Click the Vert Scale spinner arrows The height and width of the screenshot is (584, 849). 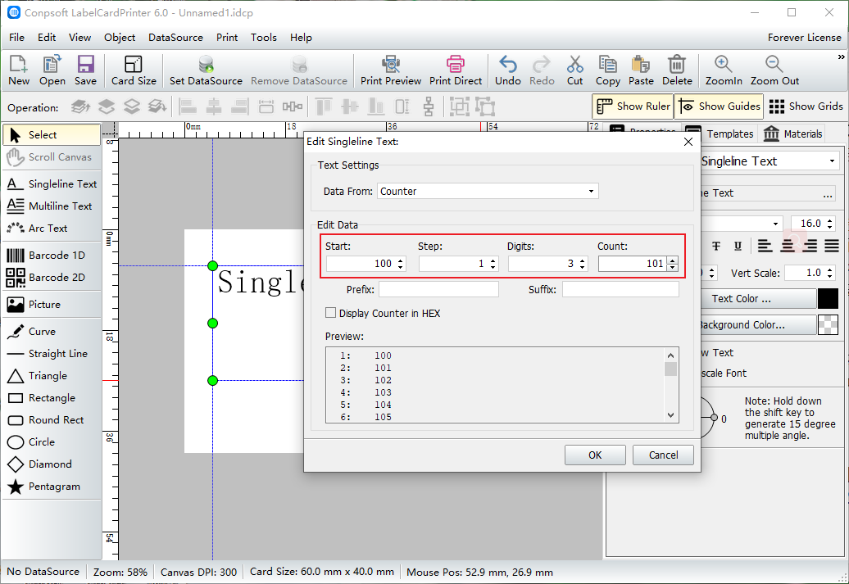830,273
